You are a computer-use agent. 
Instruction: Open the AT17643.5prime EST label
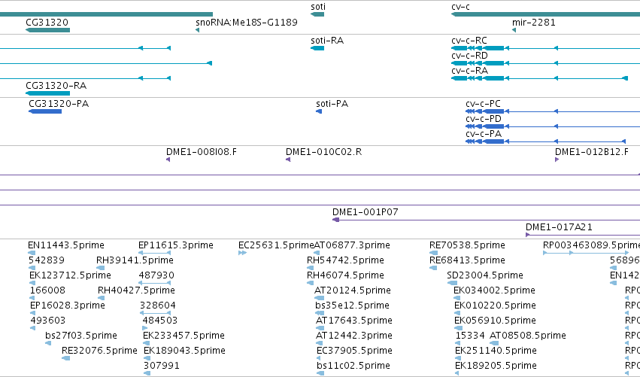pos(354,321)
